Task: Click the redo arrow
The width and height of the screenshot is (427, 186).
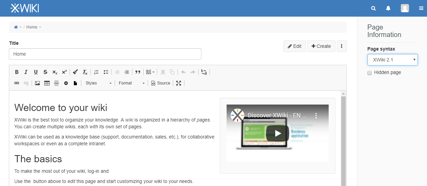Action: pos(193,72)
